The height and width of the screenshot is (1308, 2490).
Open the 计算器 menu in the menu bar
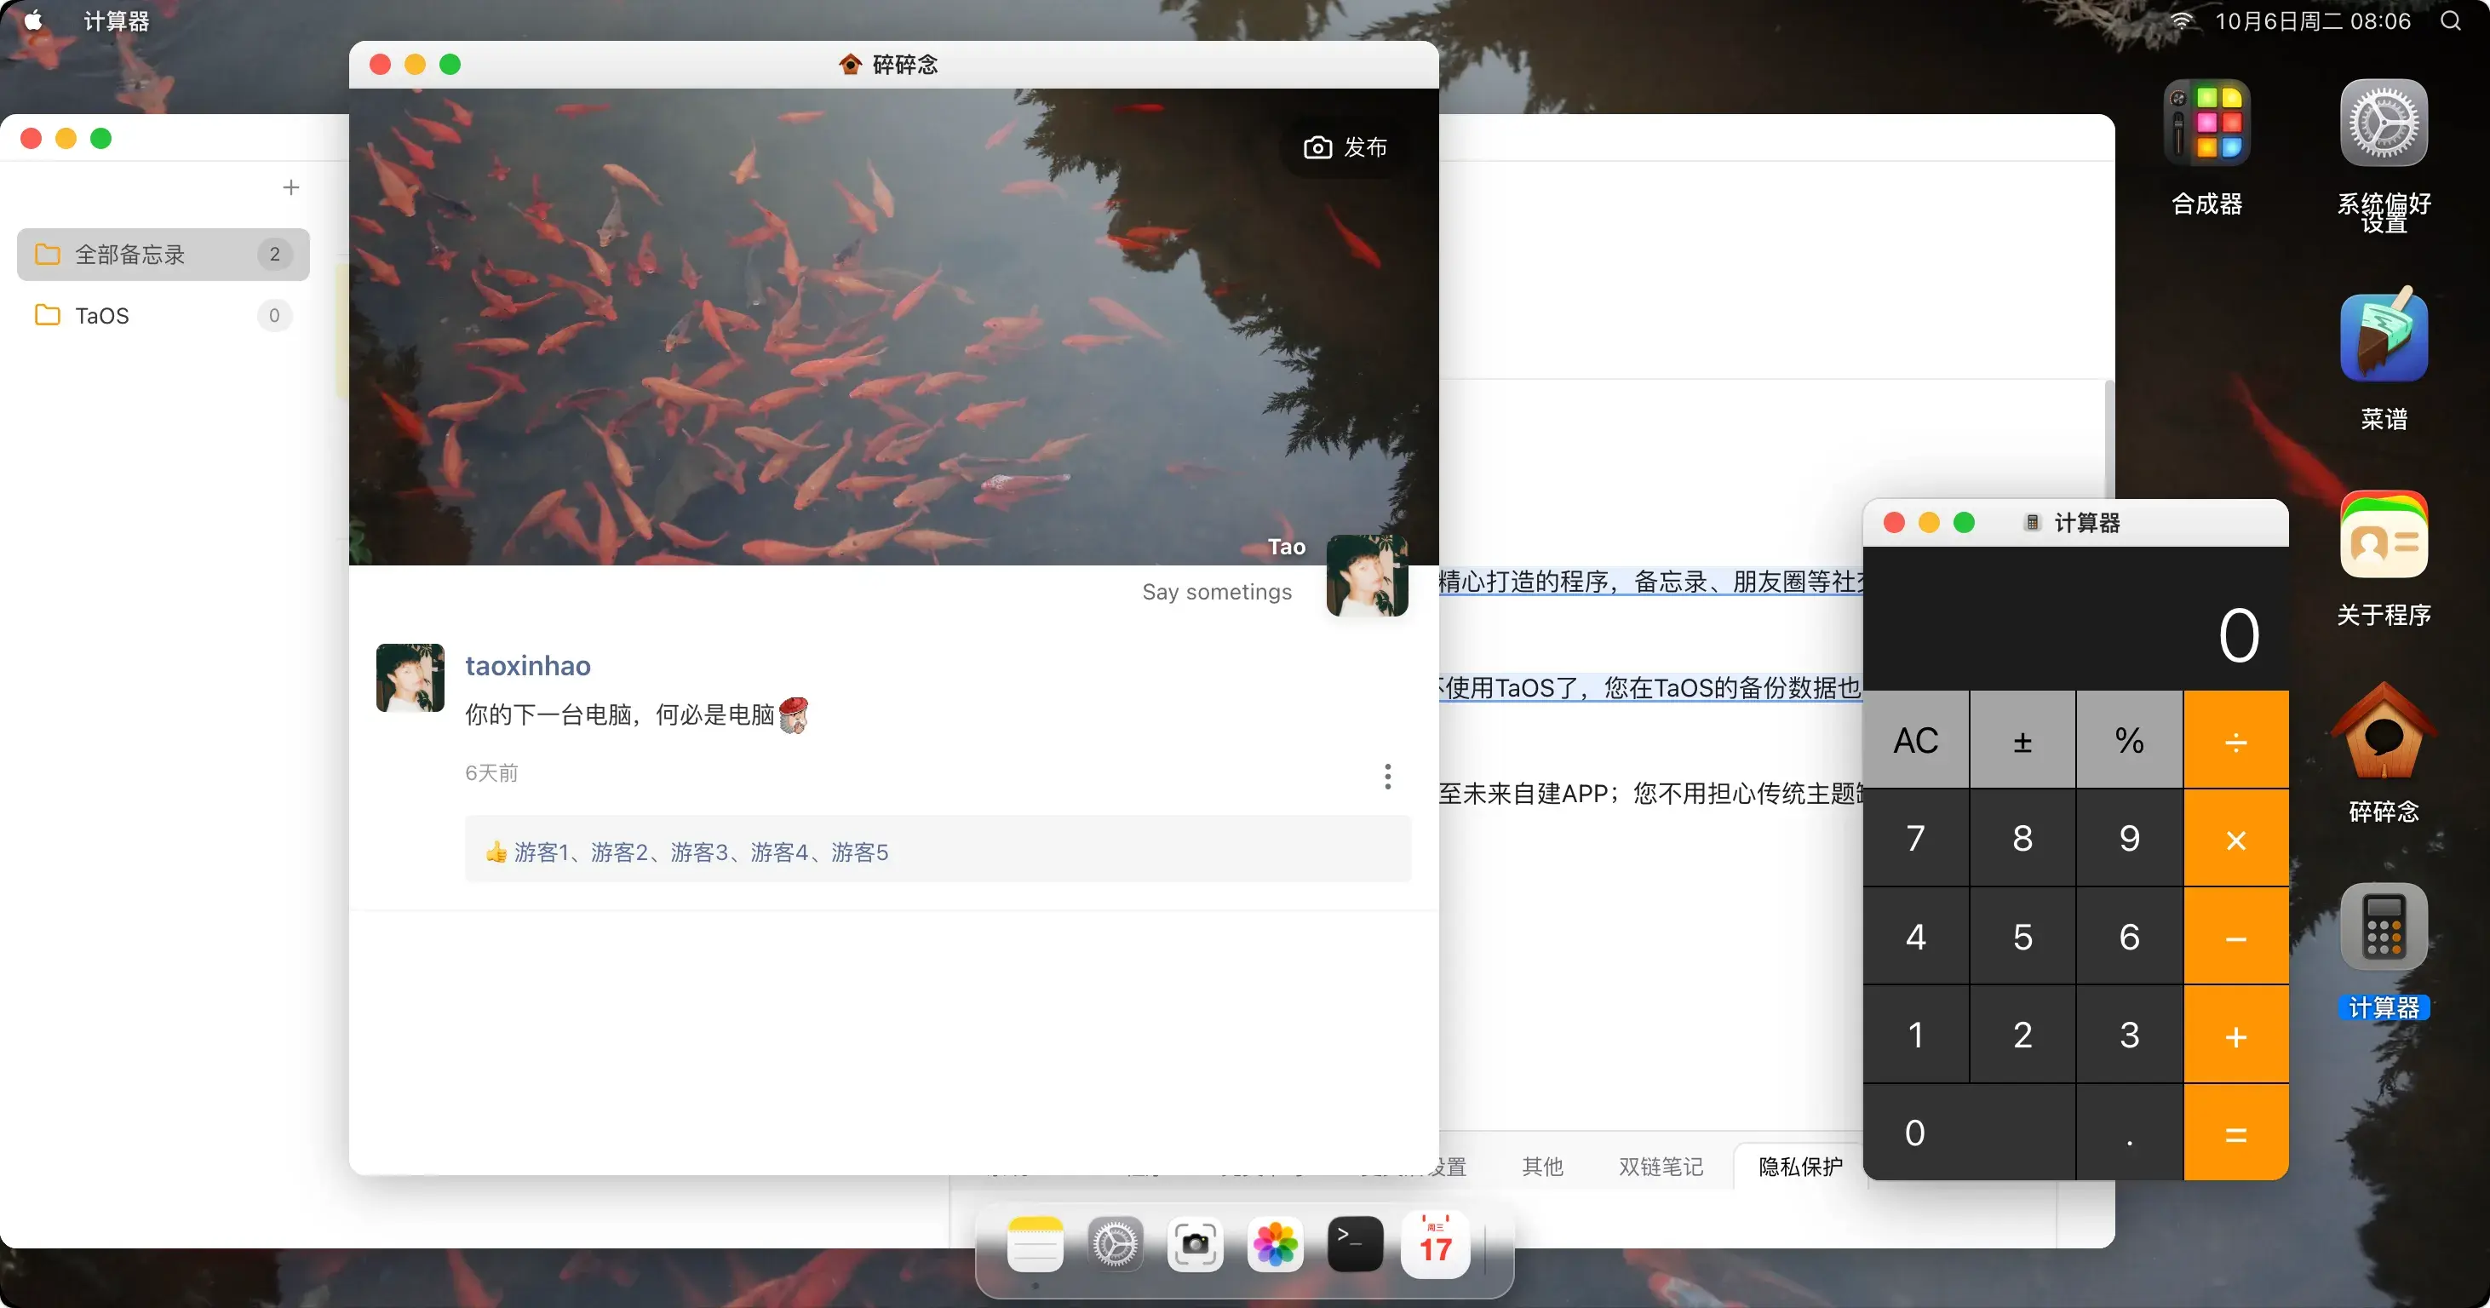click(x=116, y=21)
